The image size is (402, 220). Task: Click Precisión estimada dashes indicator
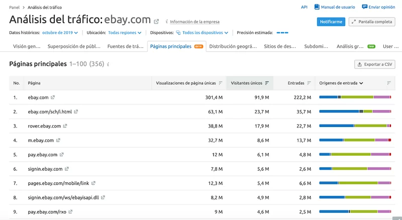pos(282,33)
